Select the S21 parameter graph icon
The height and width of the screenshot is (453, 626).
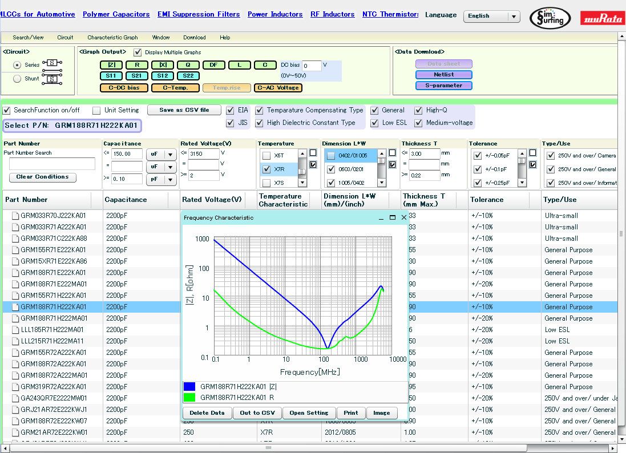pyautogui.click(x=136, y=75)
